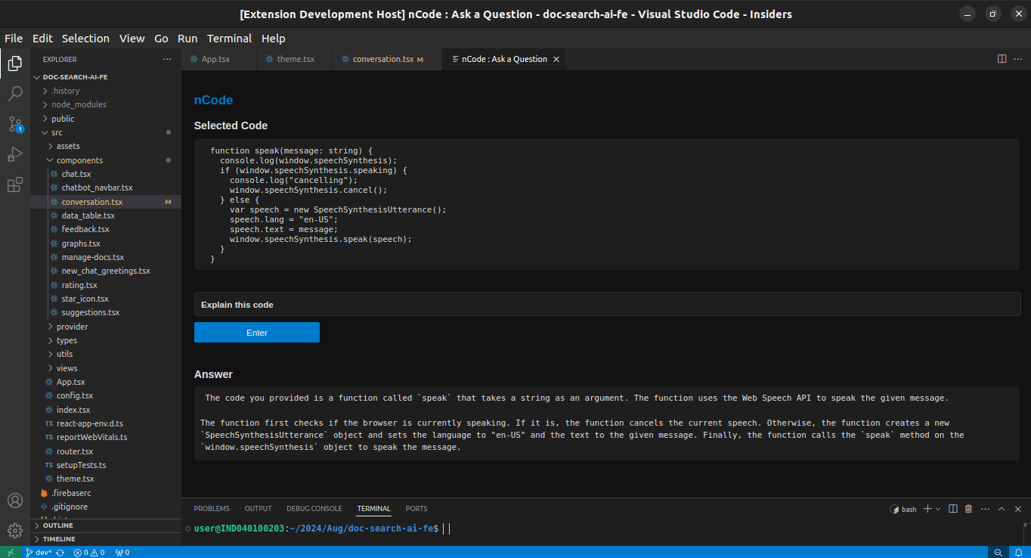Open the Go menu
The height and width of the screenshot is (558, 1031).
pyautogui.click(x=161, y=39)
